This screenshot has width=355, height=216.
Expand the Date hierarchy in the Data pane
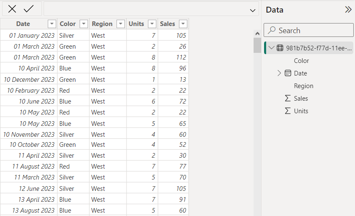(279, 73)
